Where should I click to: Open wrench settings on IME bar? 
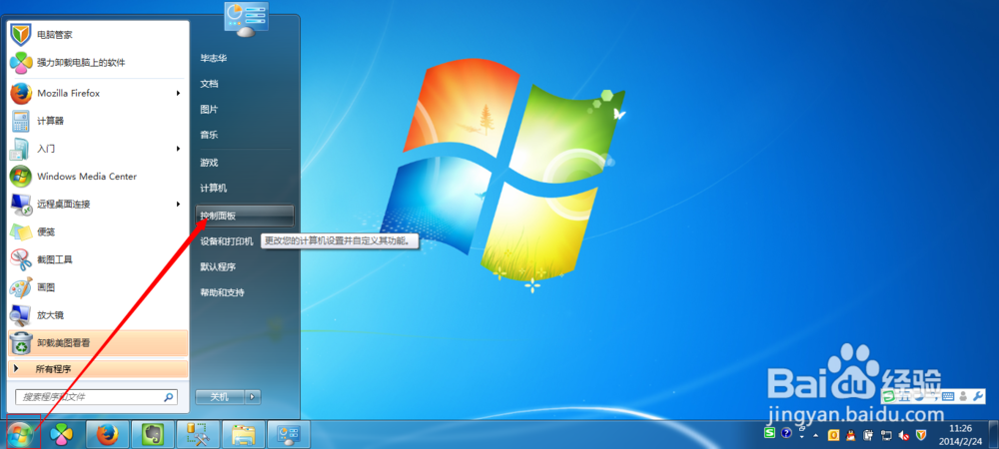click(978, 396)
